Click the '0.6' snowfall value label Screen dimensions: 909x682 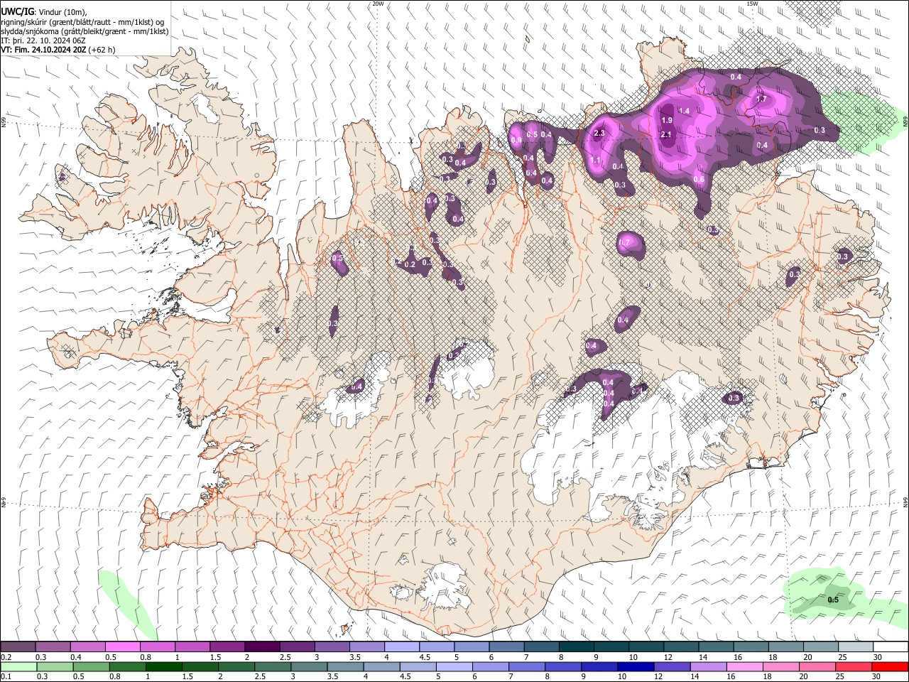pos(699,179)
